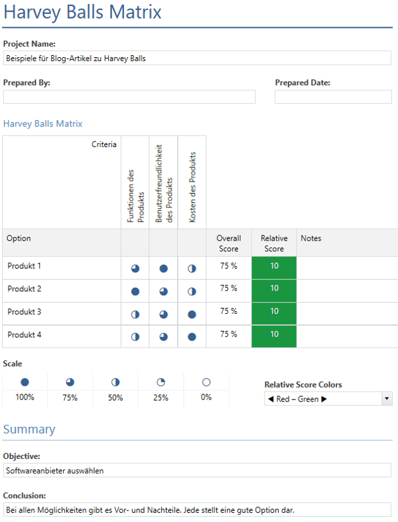
Task: Click green Relative Score of Produkt 1
Action: (x=274, y=268)
